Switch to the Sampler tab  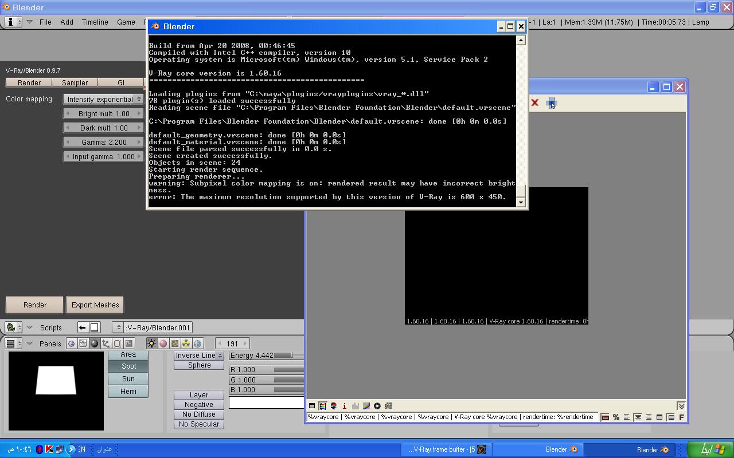pyautogui.click(x=75, y=82)
